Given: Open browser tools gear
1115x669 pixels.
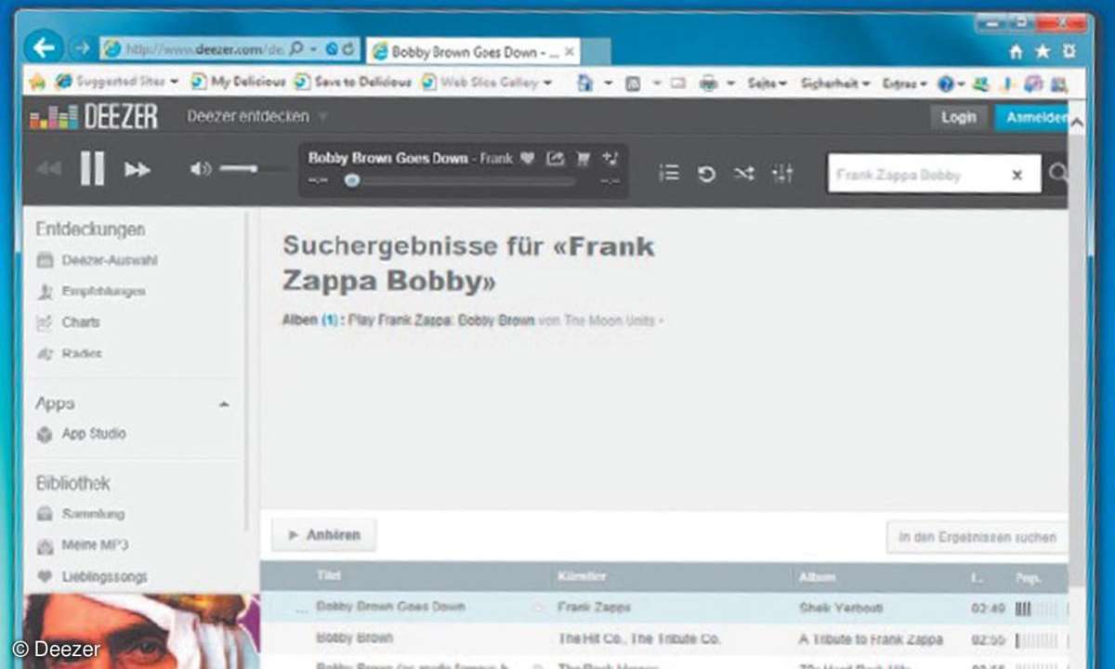Looking at the screenshot, I should (x=1069, y=52).
